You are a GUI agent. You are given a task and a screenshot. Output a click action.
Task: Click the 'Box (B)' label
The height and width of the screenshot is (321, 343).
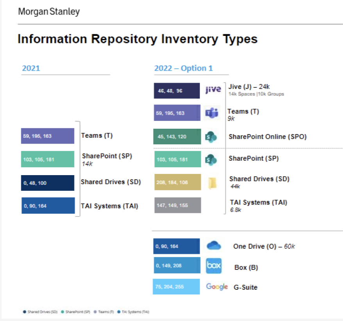(x=246, y=268)
